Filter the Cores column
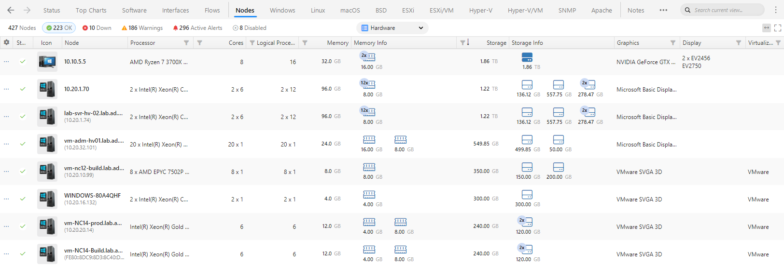Image resolution: width=784 pixels, height=266 pixels. click(199, 43)
